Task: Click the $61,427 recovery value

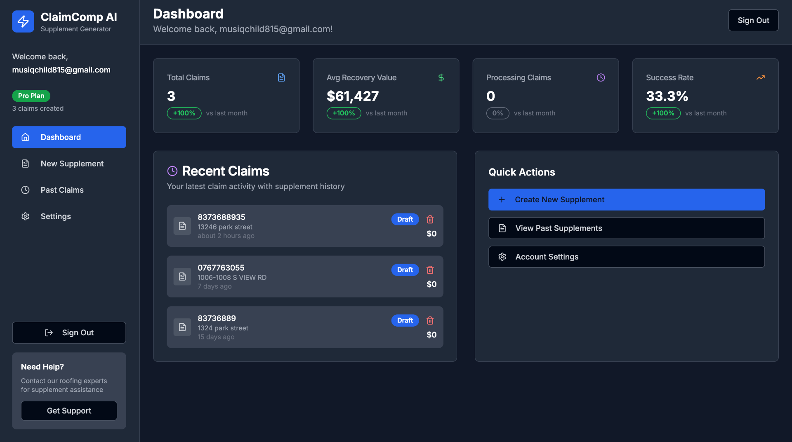Action: click(353, 96)
